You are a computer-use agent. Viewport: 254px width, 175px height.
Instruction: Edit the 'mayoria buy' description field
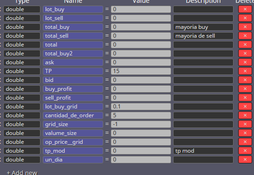tap(203, 27)
